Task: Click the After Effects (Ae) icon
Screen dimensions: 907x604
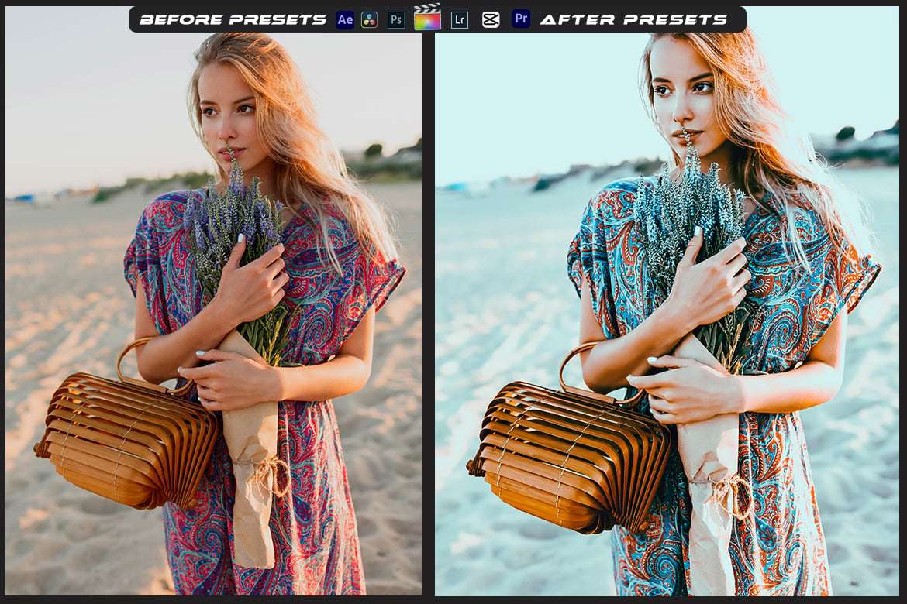Action: [345, 19]
